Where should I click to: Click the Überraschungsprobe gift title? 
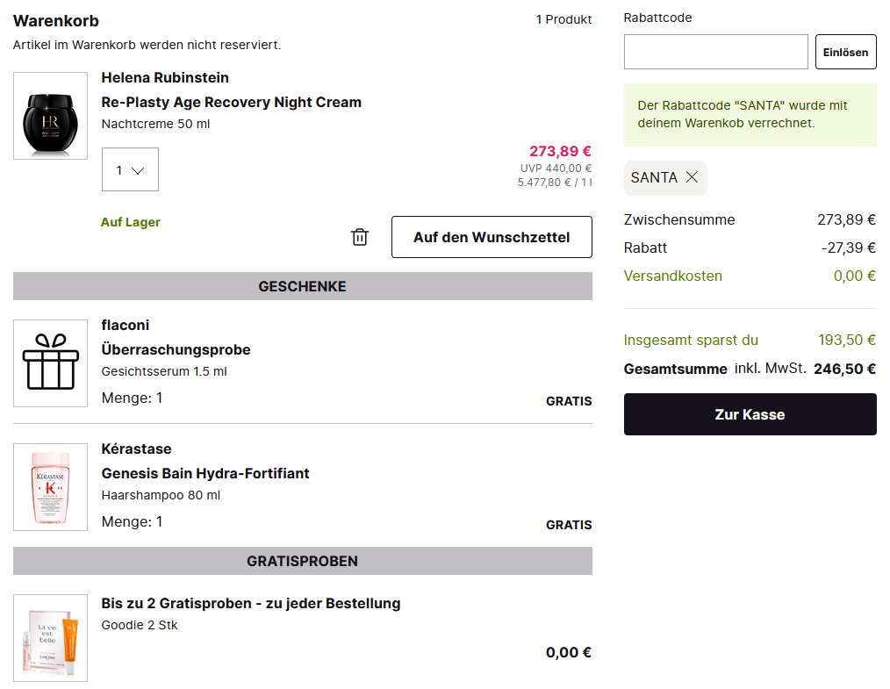pos(176,349)
